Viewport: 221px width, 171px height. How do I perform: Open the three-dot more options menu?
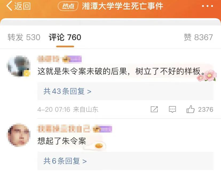click(x=207, y=6)
